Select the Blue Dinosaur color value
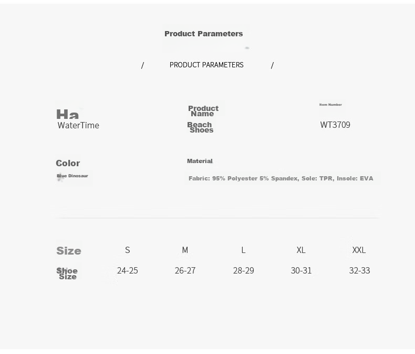This screenshot has height=354, width=415. coord(72,176)
